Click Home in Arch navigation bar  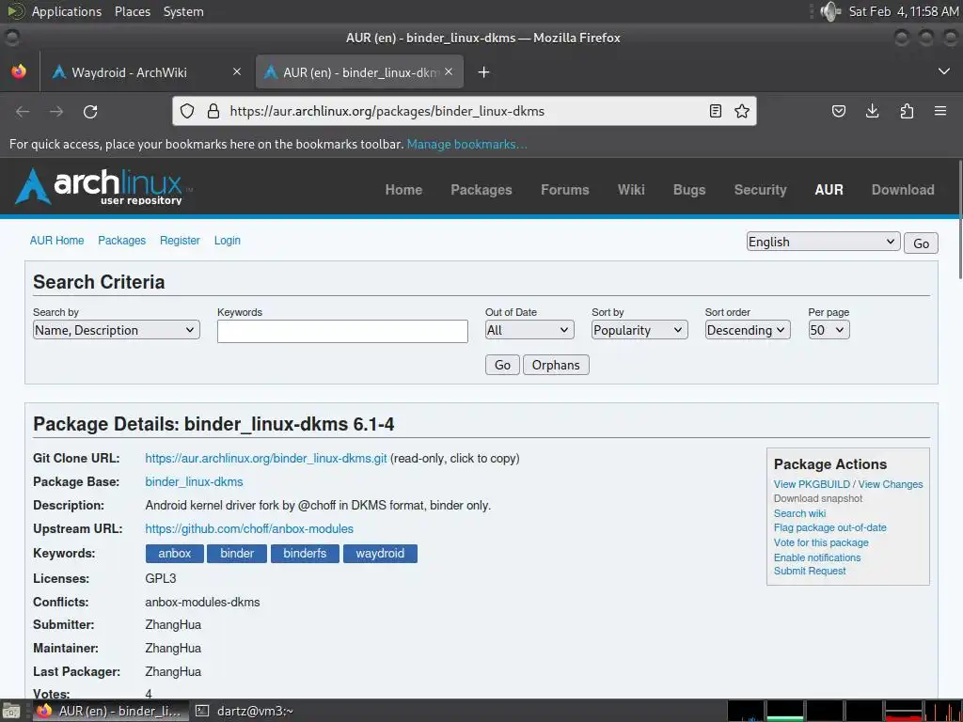coord(403,190)
